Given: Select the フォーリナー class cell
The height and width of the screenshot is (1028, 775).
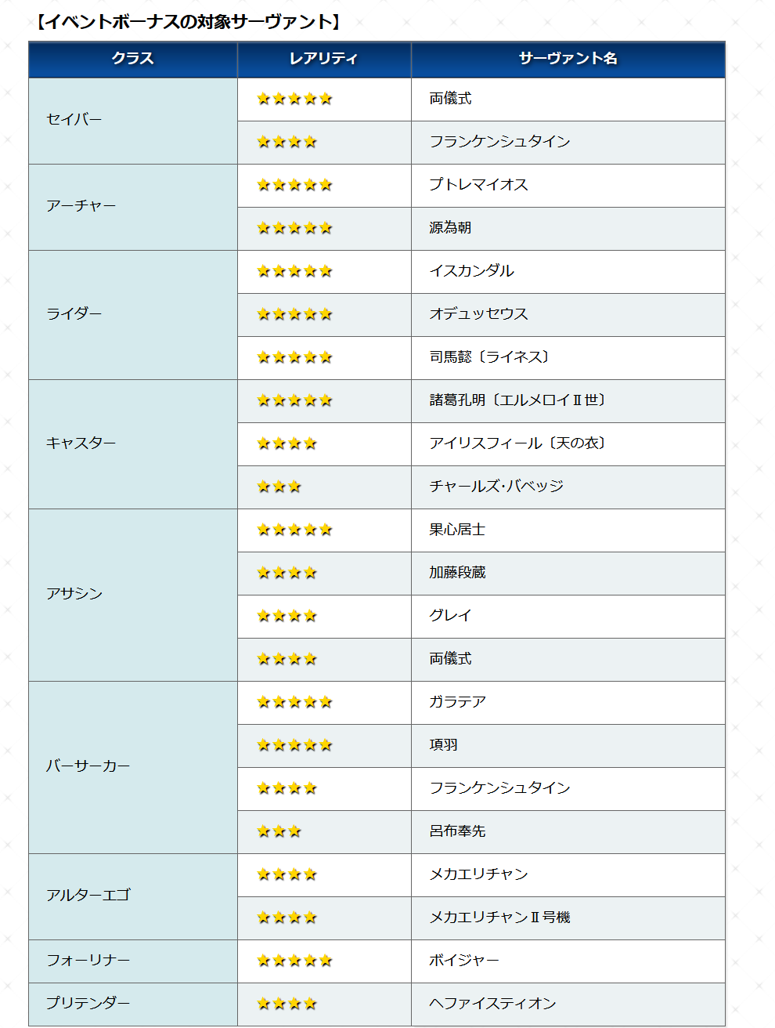Looking at the screenshot, I should point(133,961).
